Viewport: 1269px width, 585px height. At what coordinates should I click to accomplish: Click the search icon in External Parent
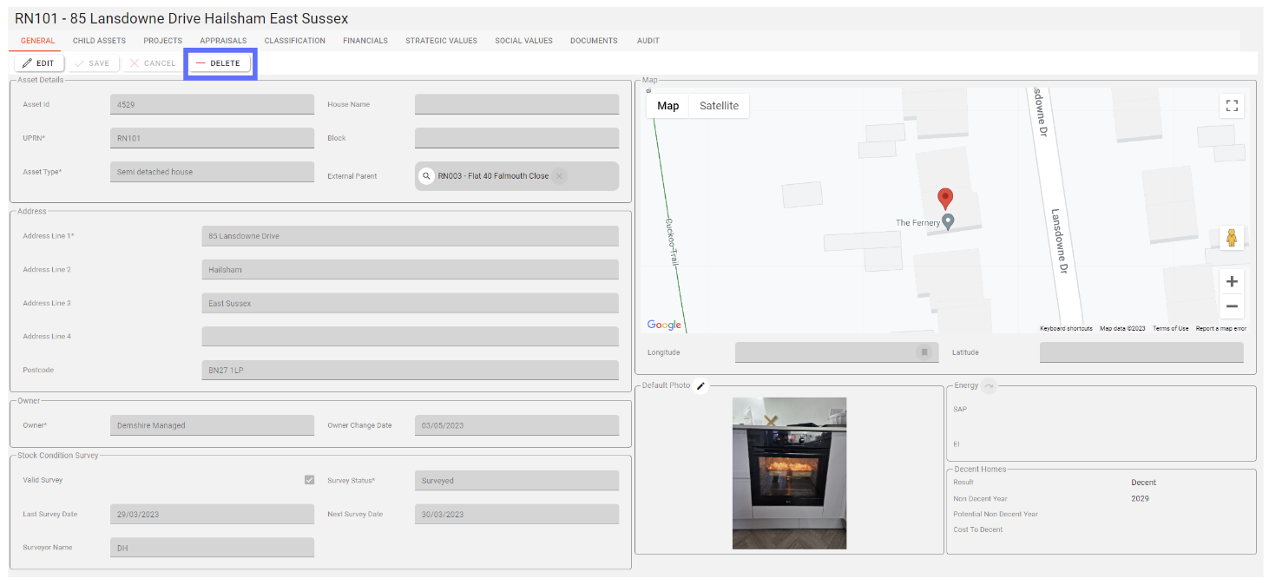pos(426,175)
